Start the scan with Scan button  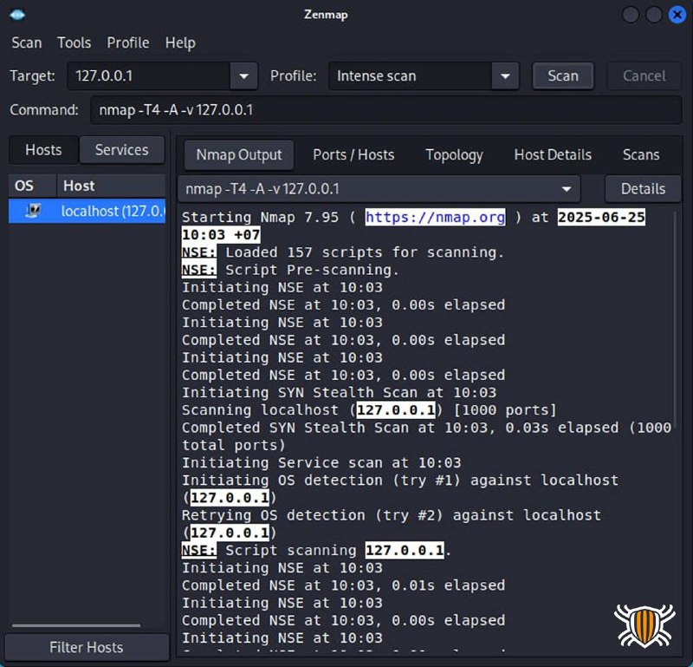click(x=563, y=75)
